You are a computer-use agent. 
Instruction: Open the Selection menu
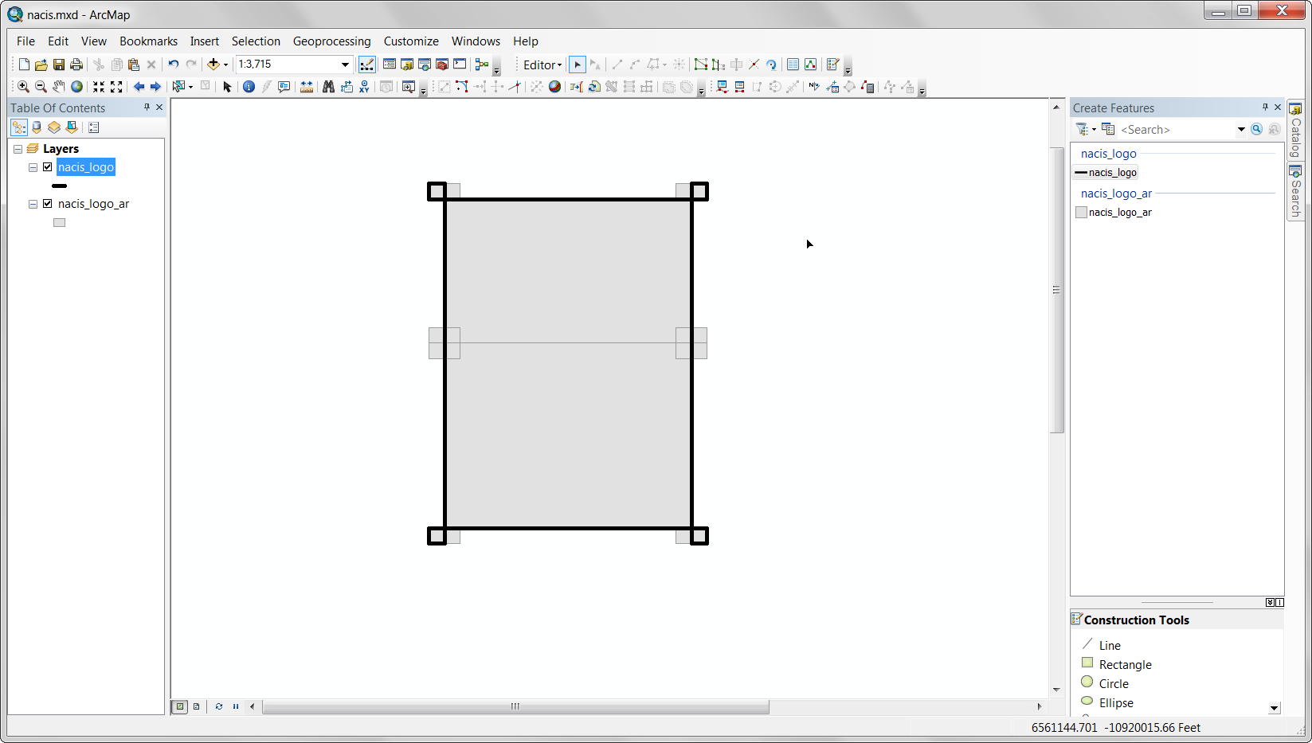[256, 41]
